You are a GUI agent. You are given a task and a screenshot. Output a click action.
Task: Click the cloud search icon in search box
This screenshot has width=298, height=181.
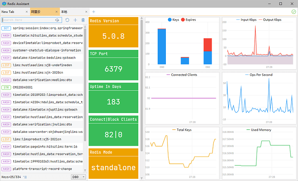[x=57, y=20]
